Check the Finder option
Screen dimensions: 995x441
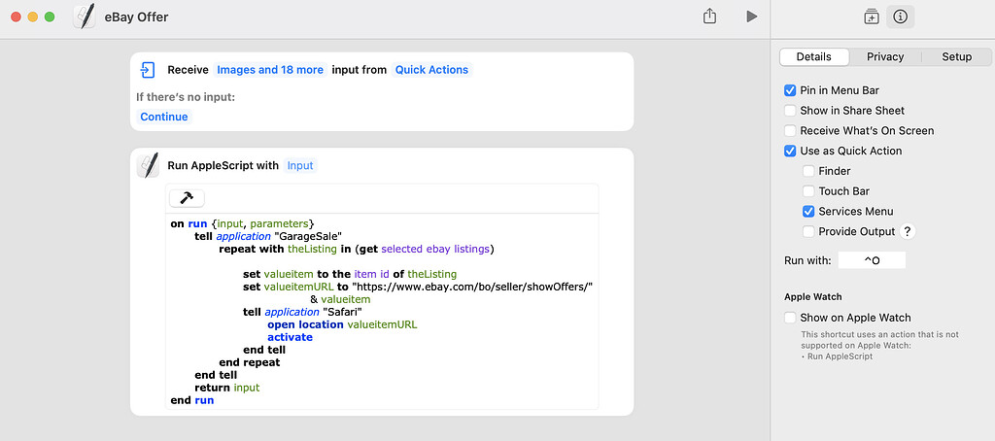808,171
